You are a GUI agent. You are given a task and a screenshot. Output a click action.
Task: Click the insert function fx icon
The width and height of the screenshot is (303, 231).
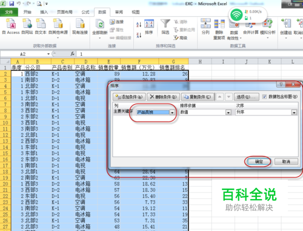point(72,54)
